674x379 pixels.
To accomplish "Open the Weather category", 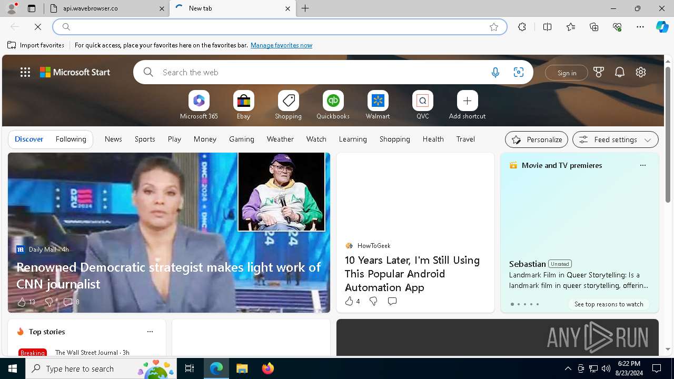I will (x=280, y=139).
